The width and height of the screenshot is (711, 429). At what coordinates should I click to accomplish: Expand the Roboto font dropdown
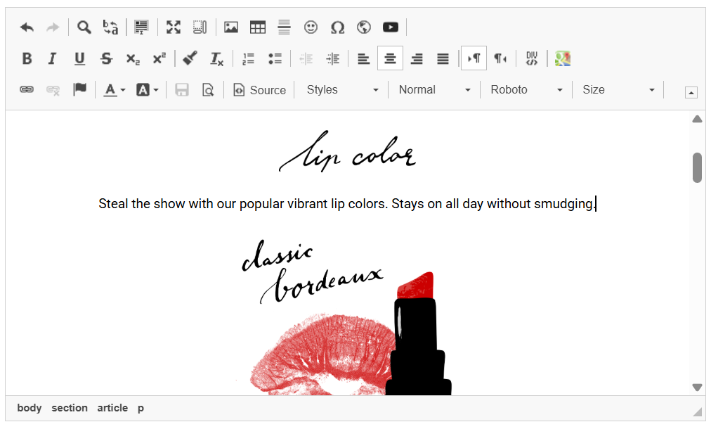point(526,90)
